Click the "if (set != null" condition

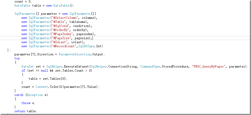(35, 71)
